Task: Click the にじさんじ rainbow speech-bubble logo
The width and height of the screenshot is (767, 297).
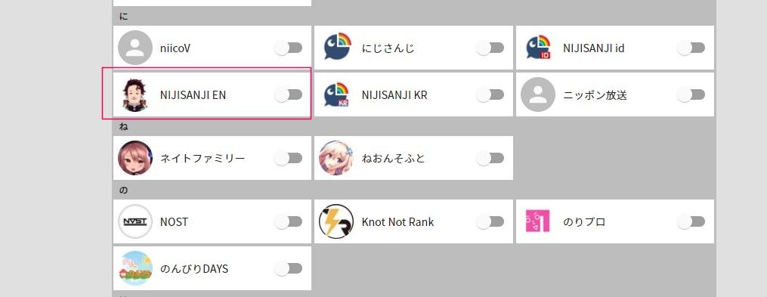Action: pos(337,48)
